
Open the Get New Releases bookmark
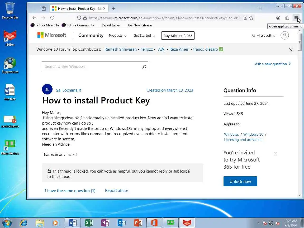pyautogui.click(x=140, y=25)
